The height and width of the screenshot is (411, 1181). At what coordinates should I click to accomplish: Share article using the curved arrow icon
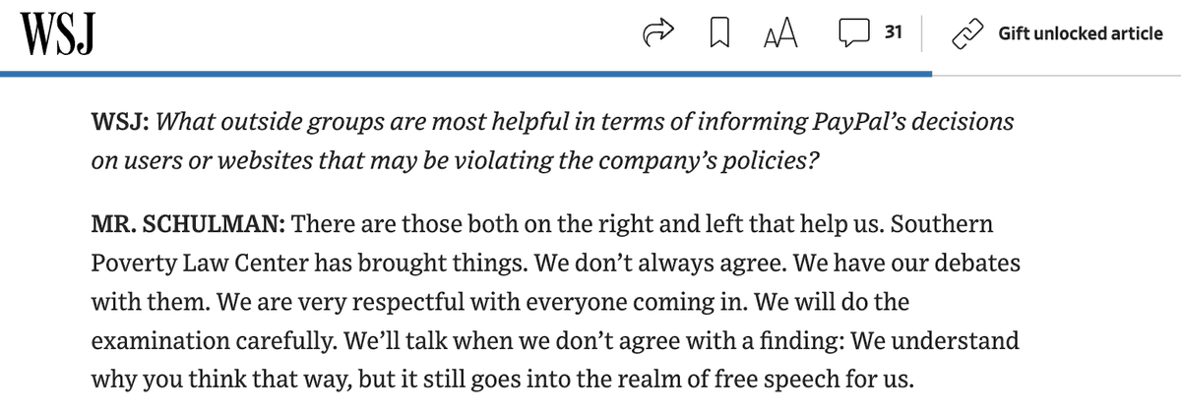tap(655, 33)
